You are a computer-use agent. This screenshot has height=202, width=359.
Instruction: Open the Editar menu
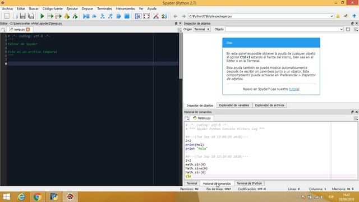[x=21, y=8]
